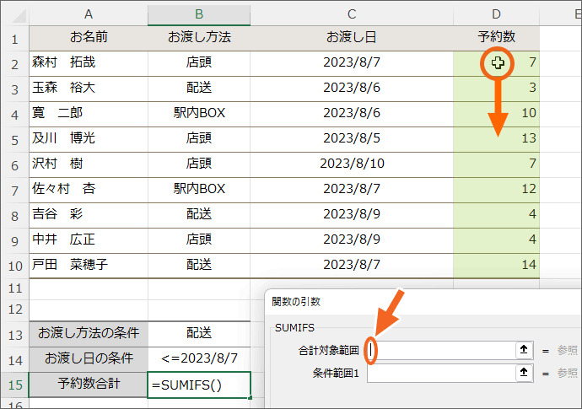This screenshot has height=409, width=582.
Task: Click the cell containing =SUMIFS()
Action: coord(199,385)
